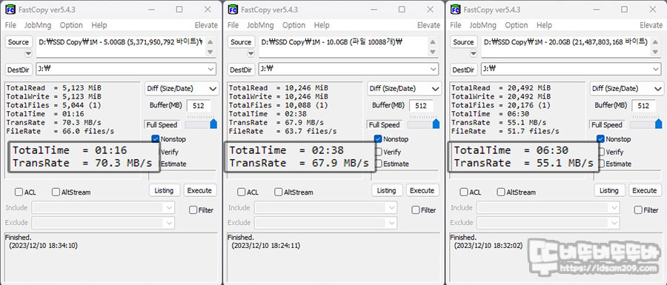Disable Nonstop in the 5.00GB window
The image size is (667, 285).
click(x=156, y=139)
